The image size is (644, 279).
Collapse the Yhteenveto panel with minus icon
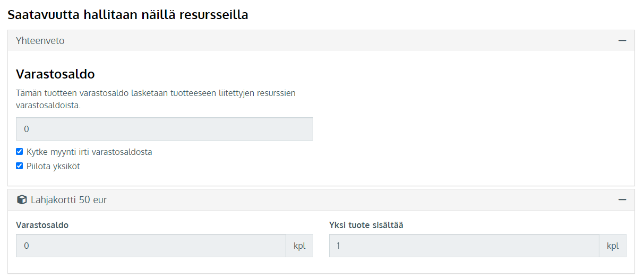pyautogui.click(x=622, y=40)
